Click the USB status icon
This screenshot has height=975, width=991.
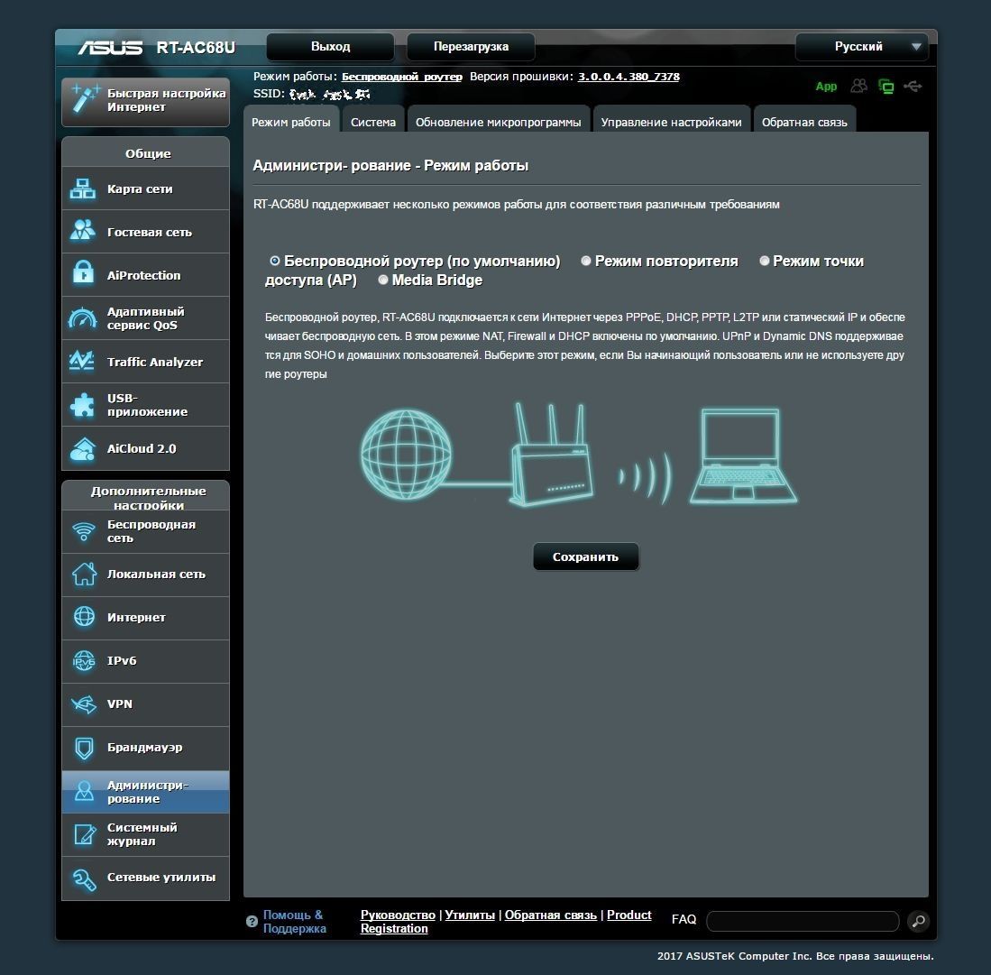click(x=913, y=86)
